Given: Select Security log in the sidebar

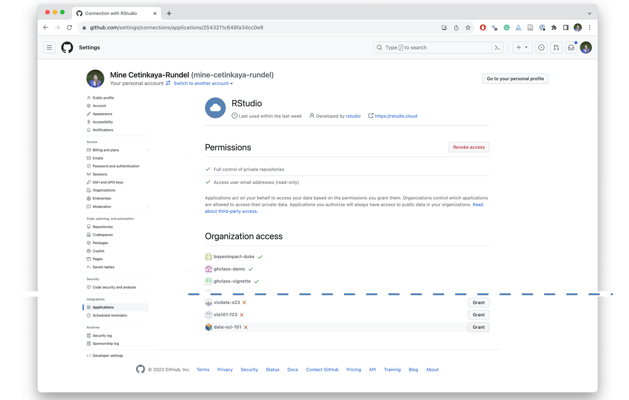Looking at the screenshot, I should pos(102,336).
